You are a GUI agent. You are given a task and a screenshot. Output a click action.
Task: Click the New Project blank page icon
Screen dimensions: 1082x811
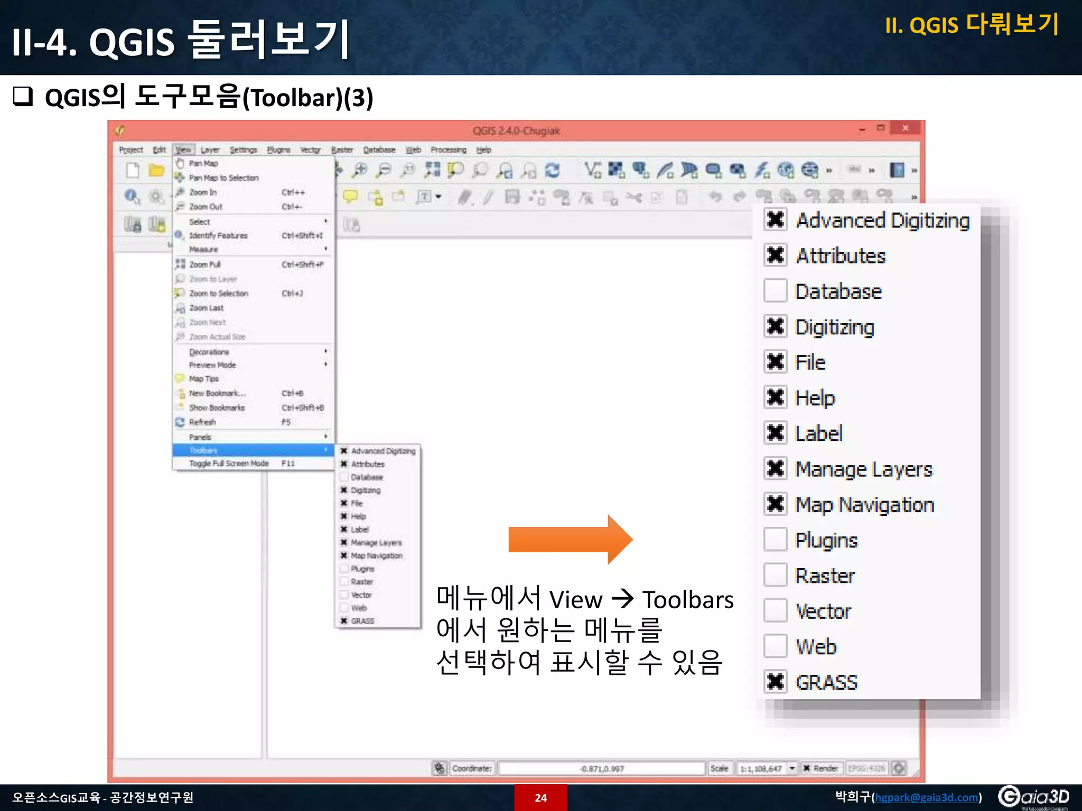pyautogui.click(x=133, y=171)
